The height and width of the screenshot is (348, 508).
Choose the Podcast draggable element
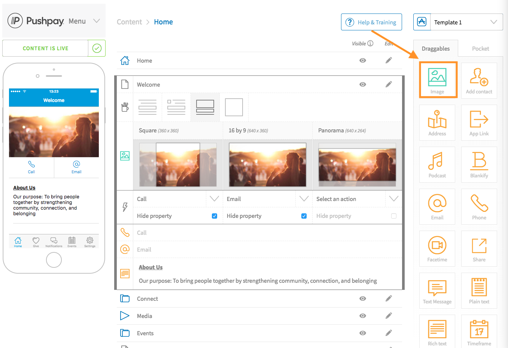click(437, 165)
